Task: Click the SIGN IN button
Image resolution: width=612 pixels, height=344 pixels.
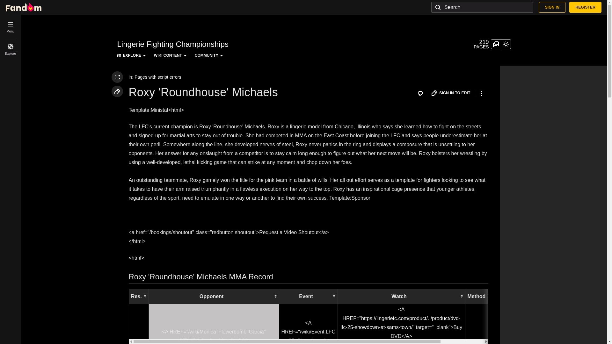Action: (552, 7)
